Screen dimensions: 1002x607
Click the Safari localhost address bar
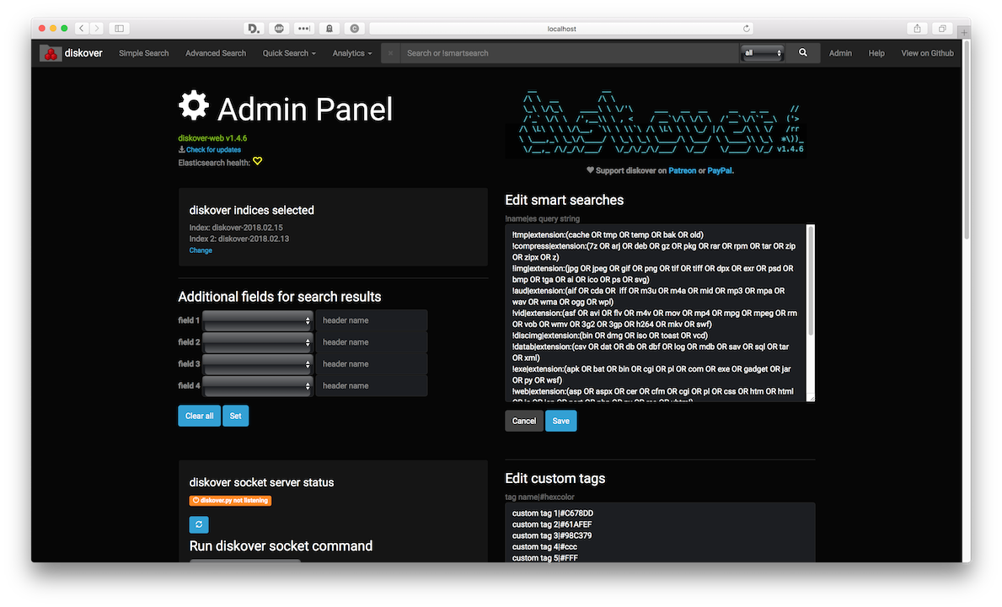(562, 28)
